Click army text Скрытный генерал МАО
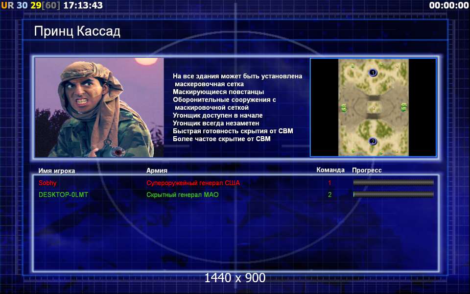 pos(183,195)
